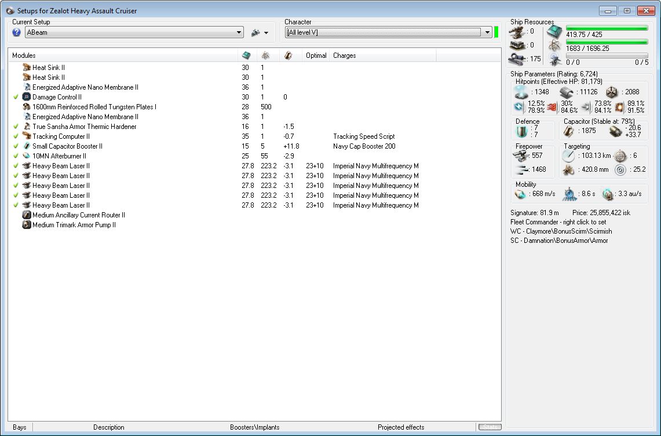Click the Firepower turret DPS icon showing 557
Viewport: 661px width, 436px height.
click(521, 156)
